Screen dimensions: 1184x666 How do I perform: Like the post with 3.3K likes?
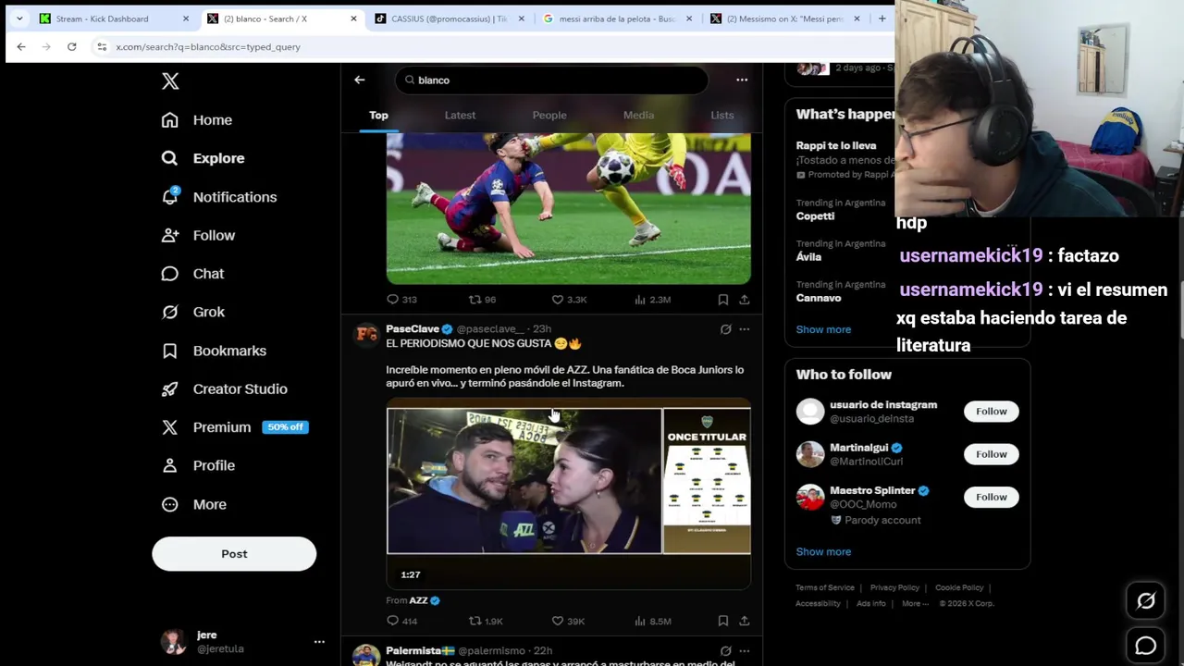tap(569, 300)
